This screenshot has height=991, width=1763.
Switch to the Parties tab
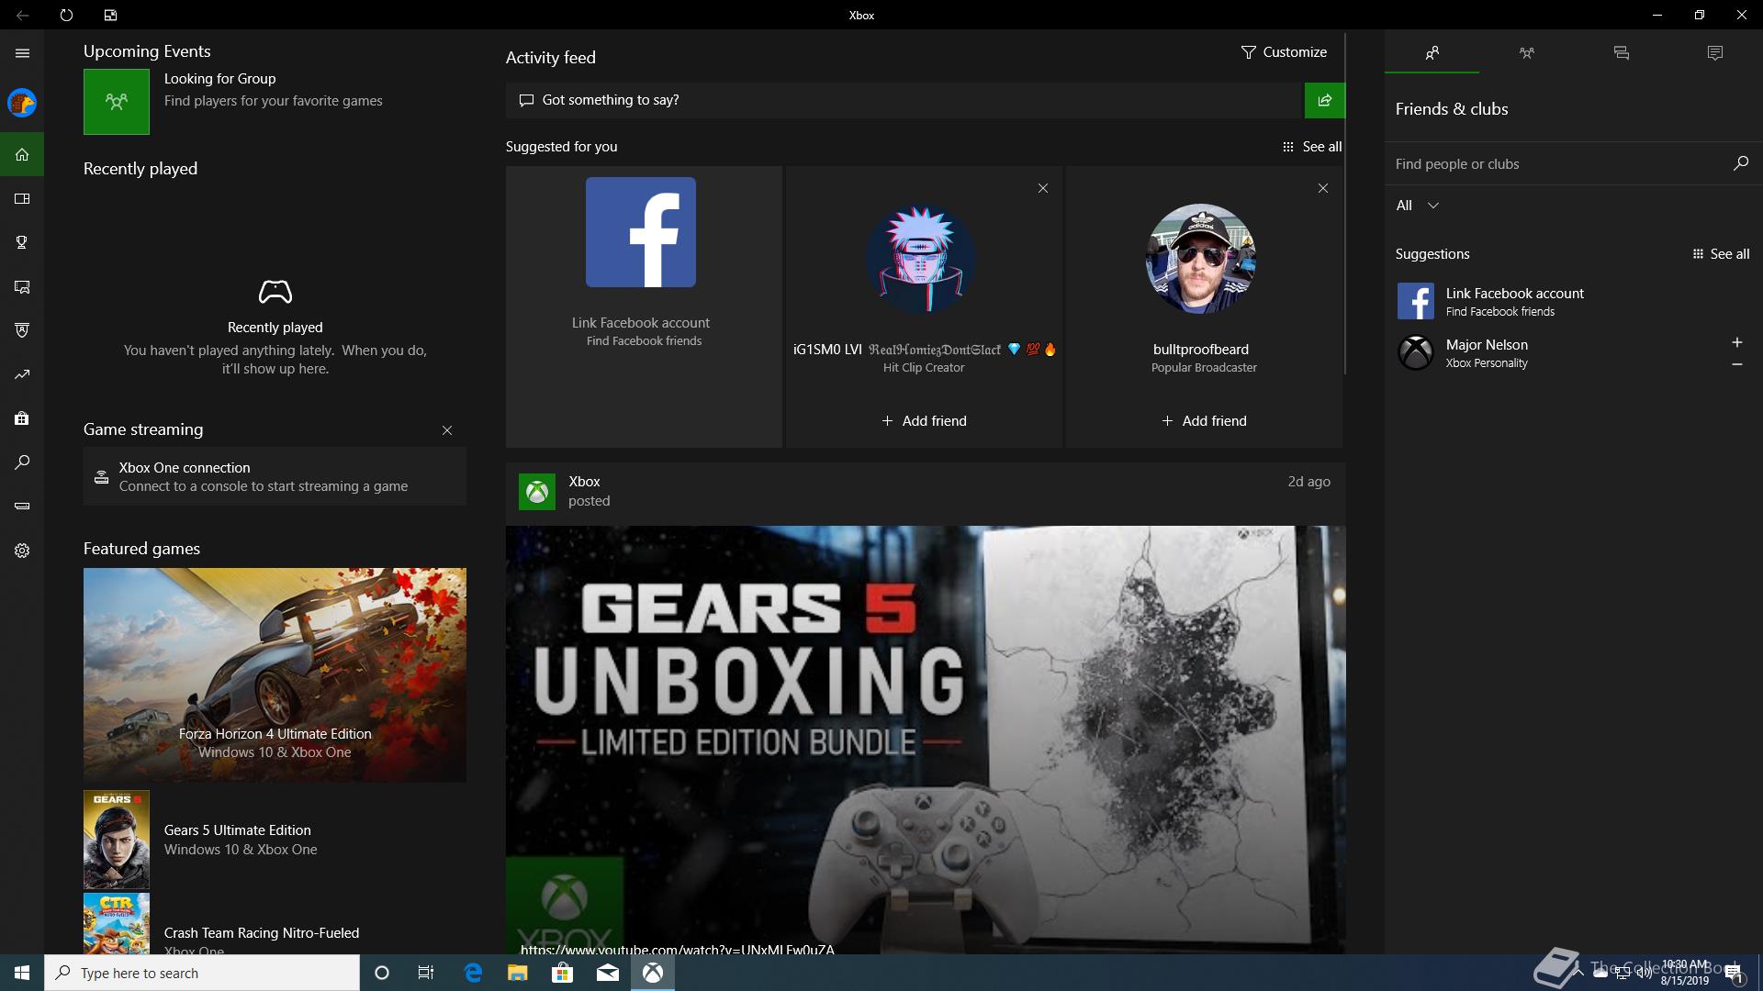click(1526, 53)
